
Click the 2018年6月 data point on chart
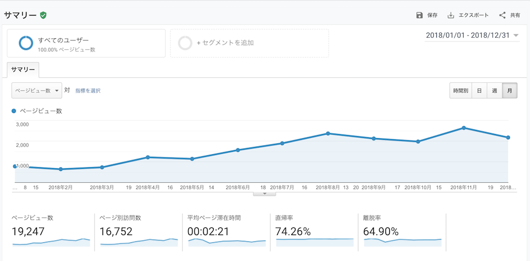(x=238, y=150)
